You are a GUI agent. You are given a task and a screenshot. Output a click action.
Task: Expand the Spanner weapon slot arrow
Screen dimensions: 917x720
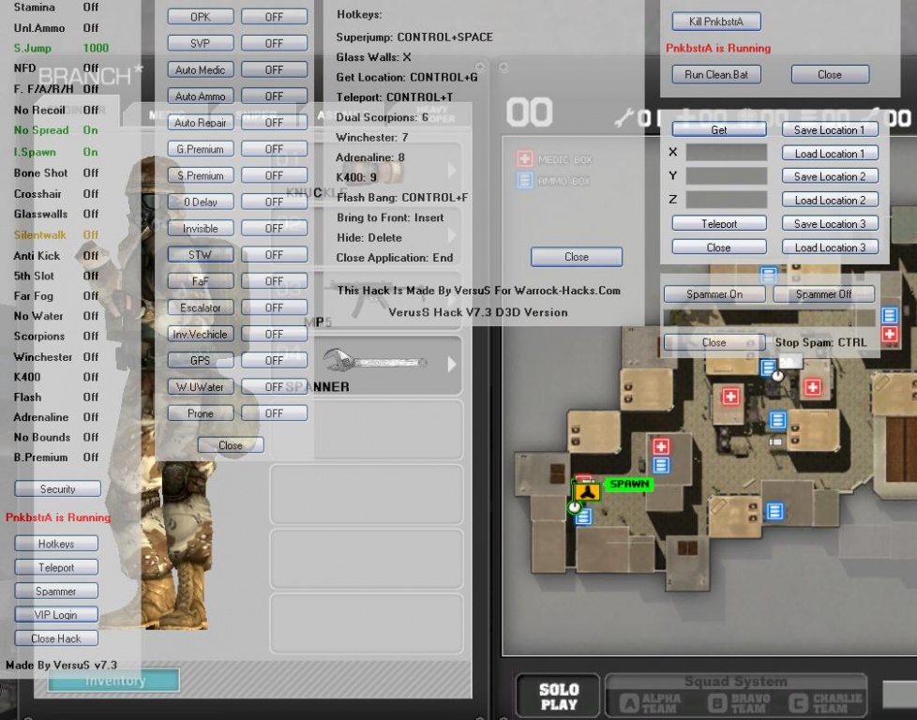pyautogui.click(x=452, y=365)
